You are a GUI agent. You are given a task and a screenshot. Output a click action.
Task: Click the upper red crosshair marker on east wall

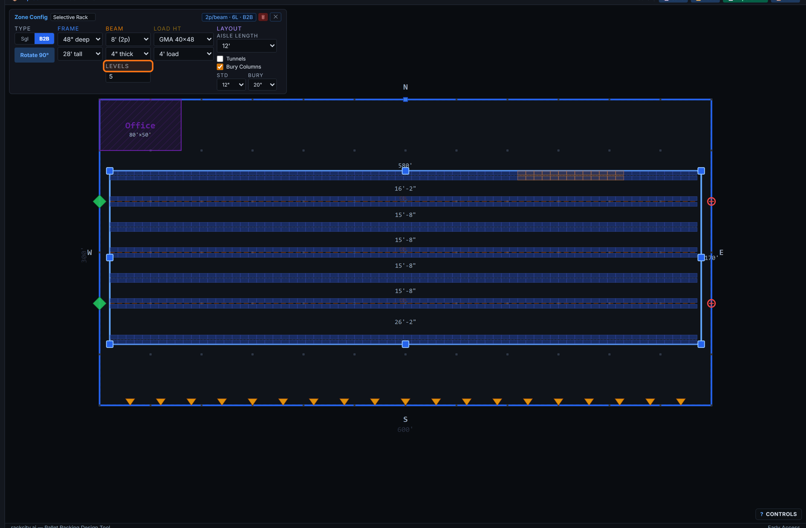(711, 201)
